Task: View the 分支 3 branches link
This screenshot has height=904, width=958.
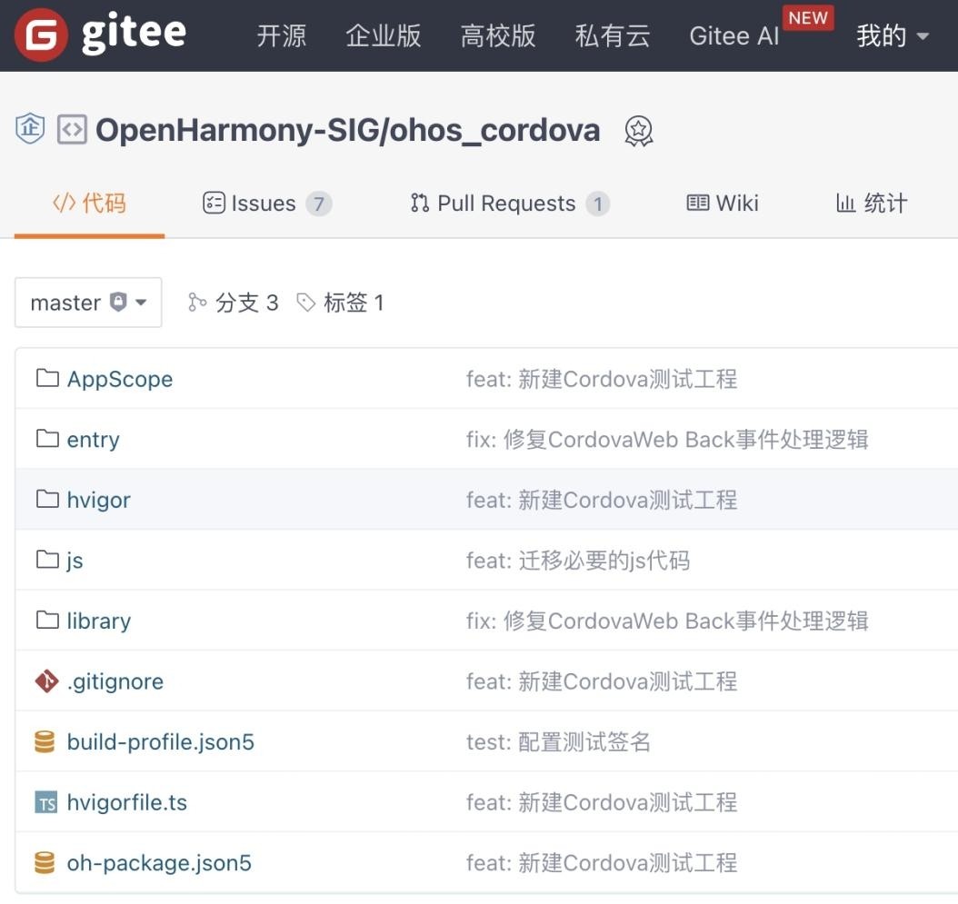Action: (234, 303)
